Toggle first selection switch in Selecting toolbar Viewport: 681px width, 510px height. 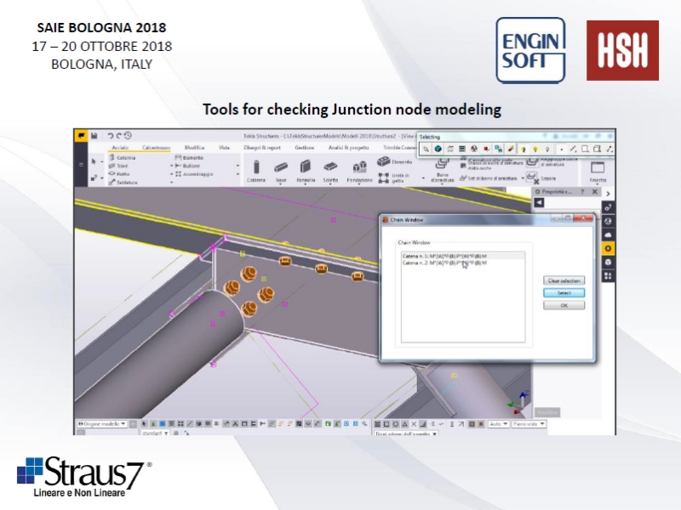click(x=426, y=149)
